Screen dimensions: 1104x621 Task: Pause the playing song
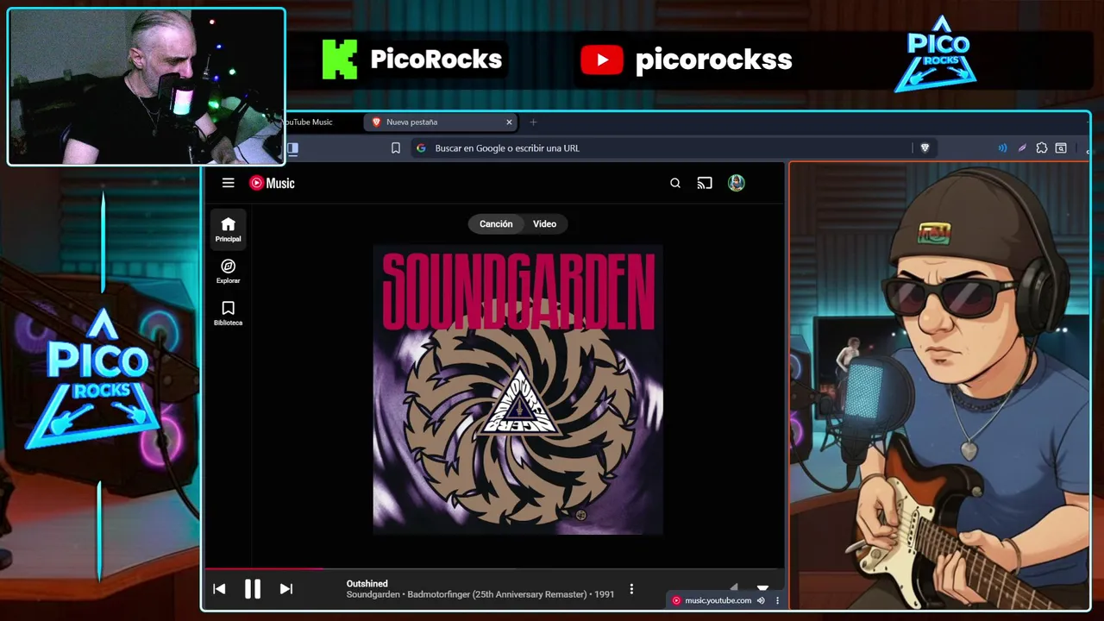(x=253, y=589)
